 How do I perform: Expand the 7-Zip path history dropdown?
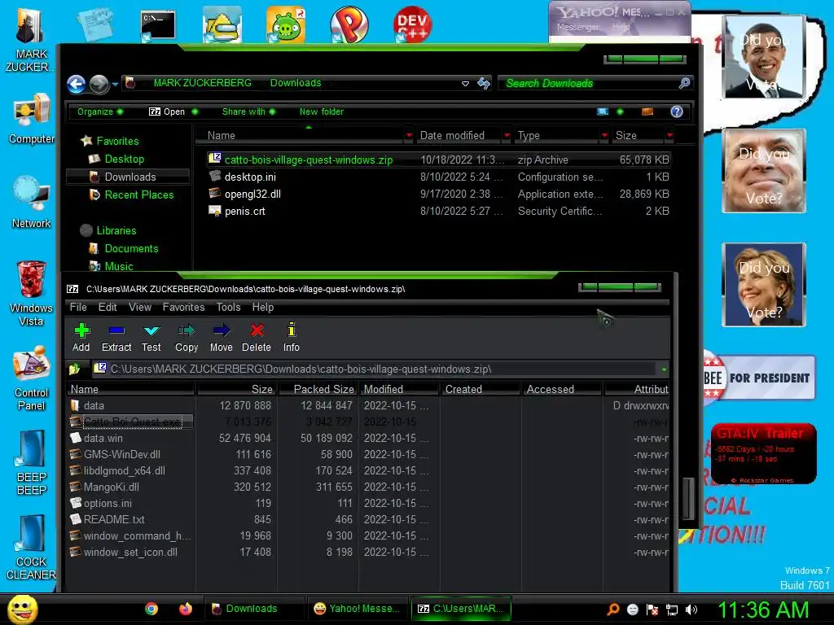[x=664, y=369]
